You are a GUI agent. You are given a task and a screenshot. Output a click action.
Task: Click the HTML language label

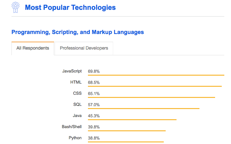click(76, 82)
